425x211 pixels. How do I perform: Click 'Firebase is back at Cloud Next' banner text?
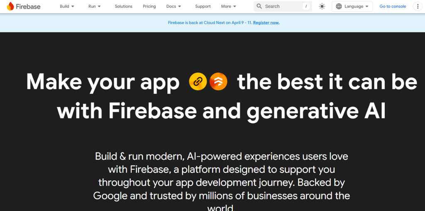coord(210,23)
